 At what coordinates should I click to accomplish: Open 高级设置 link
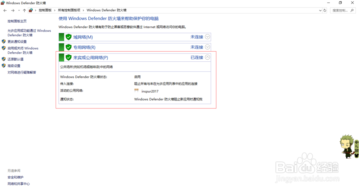[14, 66]
